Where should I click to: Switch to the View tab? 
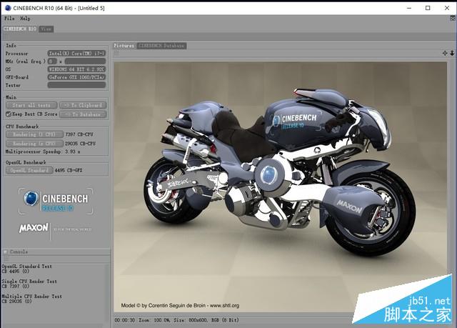point(46,29)
